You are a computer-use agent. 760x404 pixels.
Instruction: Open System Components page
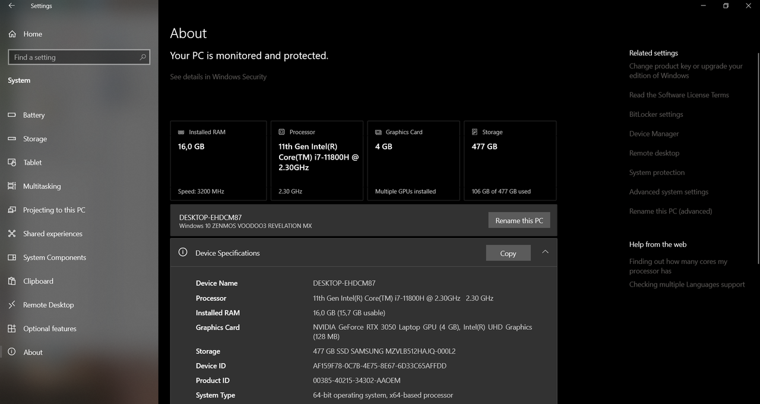(54, 257)
